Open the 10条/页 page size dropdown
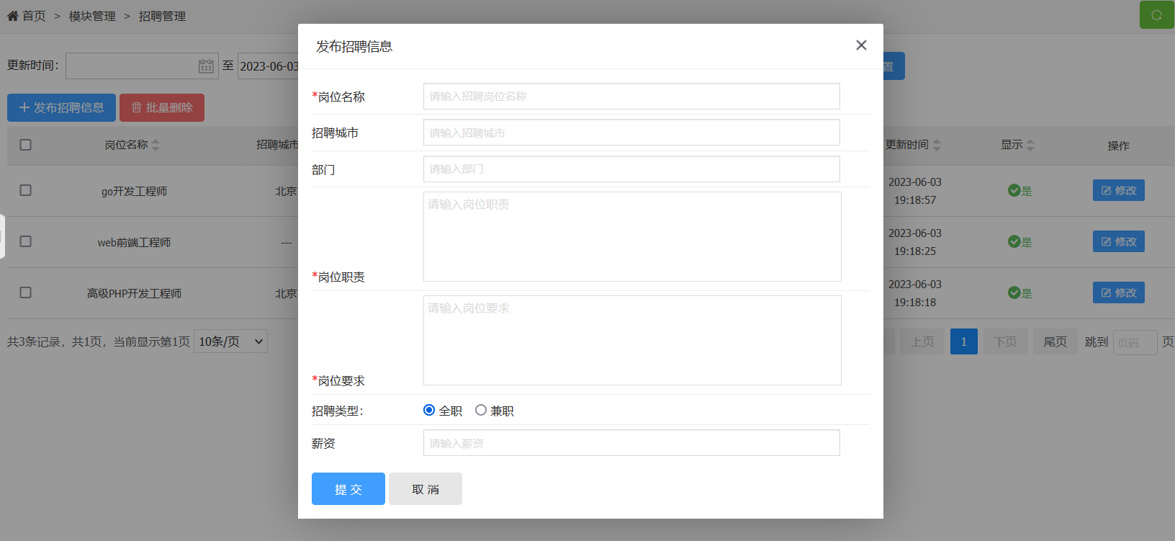Image resolution: width=1175 pixels, height=541 pixels. [x=230, y=341]
